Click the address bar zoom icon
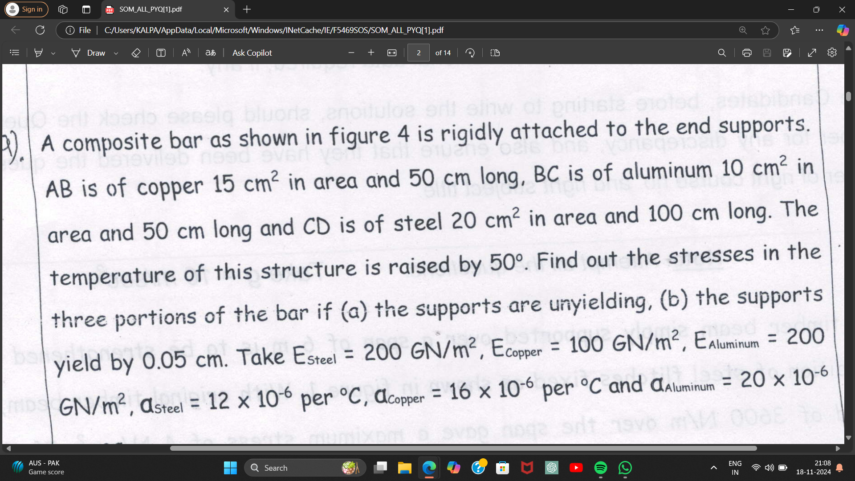The width and height of the screenshot is (855, 481). [743, 30]
